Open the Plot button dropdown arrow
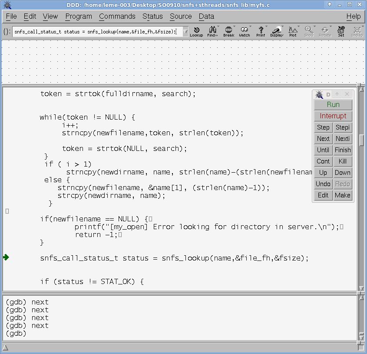The height and width of the screenshot is (354, 367). coord(298,27)
